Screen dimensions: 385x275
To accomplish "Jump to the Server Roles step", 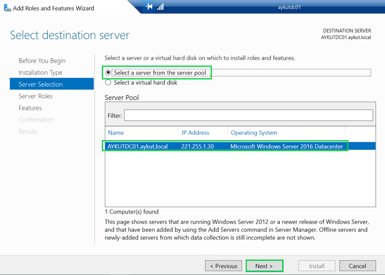I will coord(35,96).
